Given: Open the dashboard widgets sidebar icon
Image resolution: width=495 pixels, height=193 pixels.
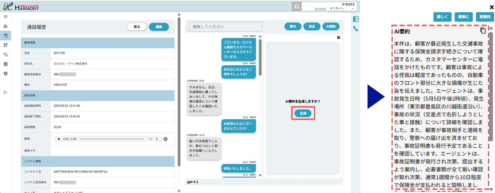Looking at the screenshot, I should [5, 45].
